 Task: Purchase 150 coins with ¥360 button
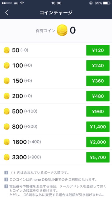pos(98,81)
